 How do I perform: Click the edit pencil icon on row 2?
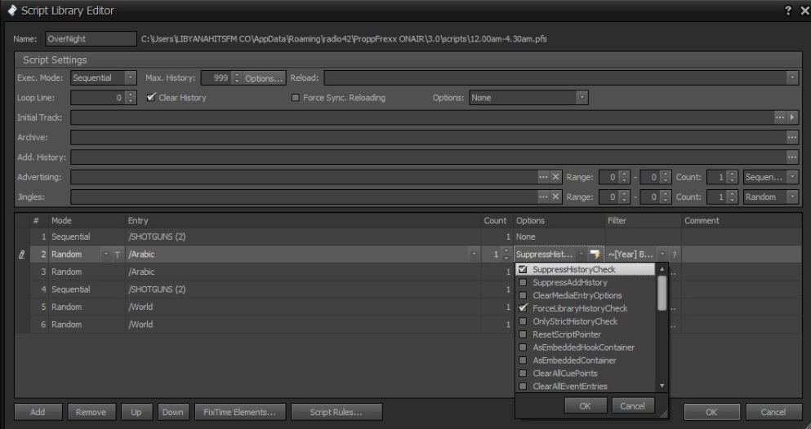(22, 254)
